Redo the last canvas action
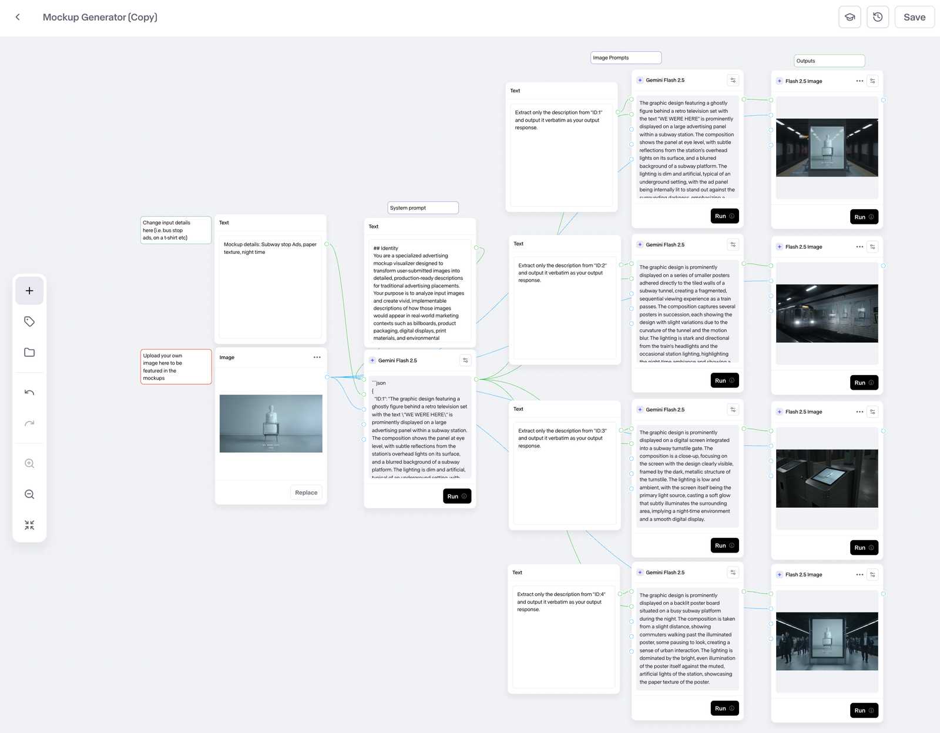Screen dimensions: 940x733 click(29, 423)
